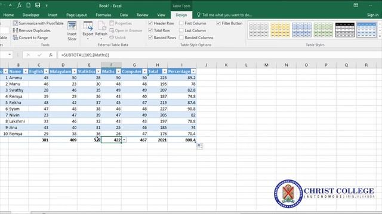This screenshot has height=214, width=382.
Task: Enable Banded Columns checkbox
Action: coord(181,37)
